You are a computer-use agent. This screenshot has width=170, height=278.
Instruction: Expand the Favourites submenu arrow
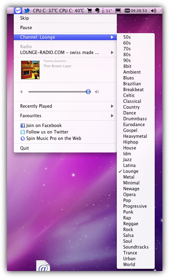(x=112, y=116)
